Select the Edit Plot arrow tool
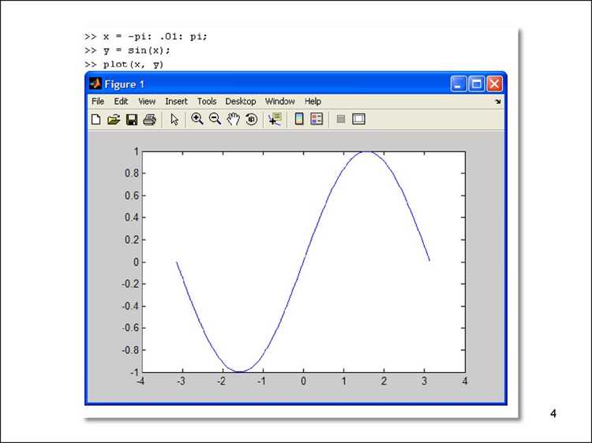Screen dimensions: 592x443 [x=174, y=119]
